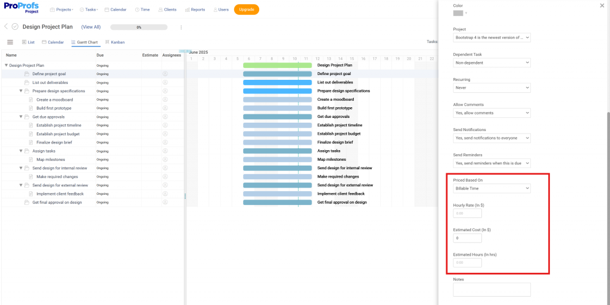Switch to the Kanban view tab
Screen dimensions: 610x305
115,42
